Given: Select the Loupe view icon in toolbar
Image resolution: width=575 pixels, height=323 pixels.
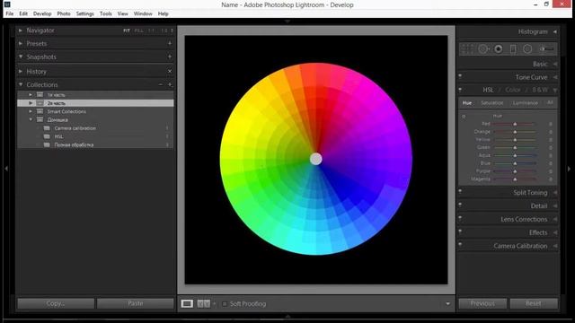Looking at the screenshot, I should [x=187, y=303].
